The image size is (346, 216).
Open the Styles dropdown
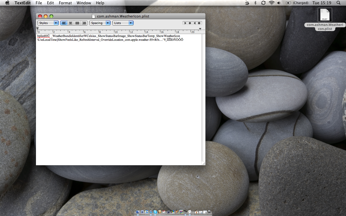tap(48, 23)
